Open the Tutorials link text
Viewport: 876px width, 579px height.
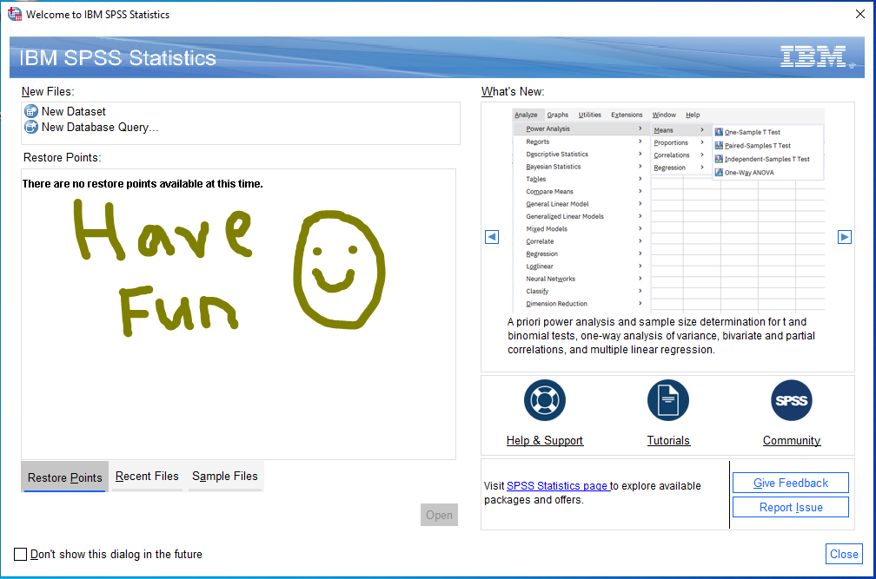(x=668, y=441)
